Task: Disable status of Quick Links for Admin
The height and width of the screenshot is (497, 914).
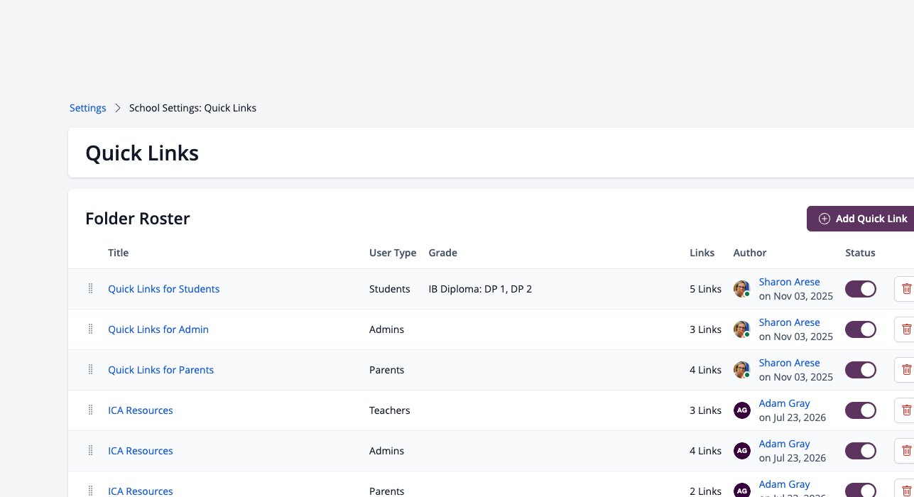Action: [861, 329]
